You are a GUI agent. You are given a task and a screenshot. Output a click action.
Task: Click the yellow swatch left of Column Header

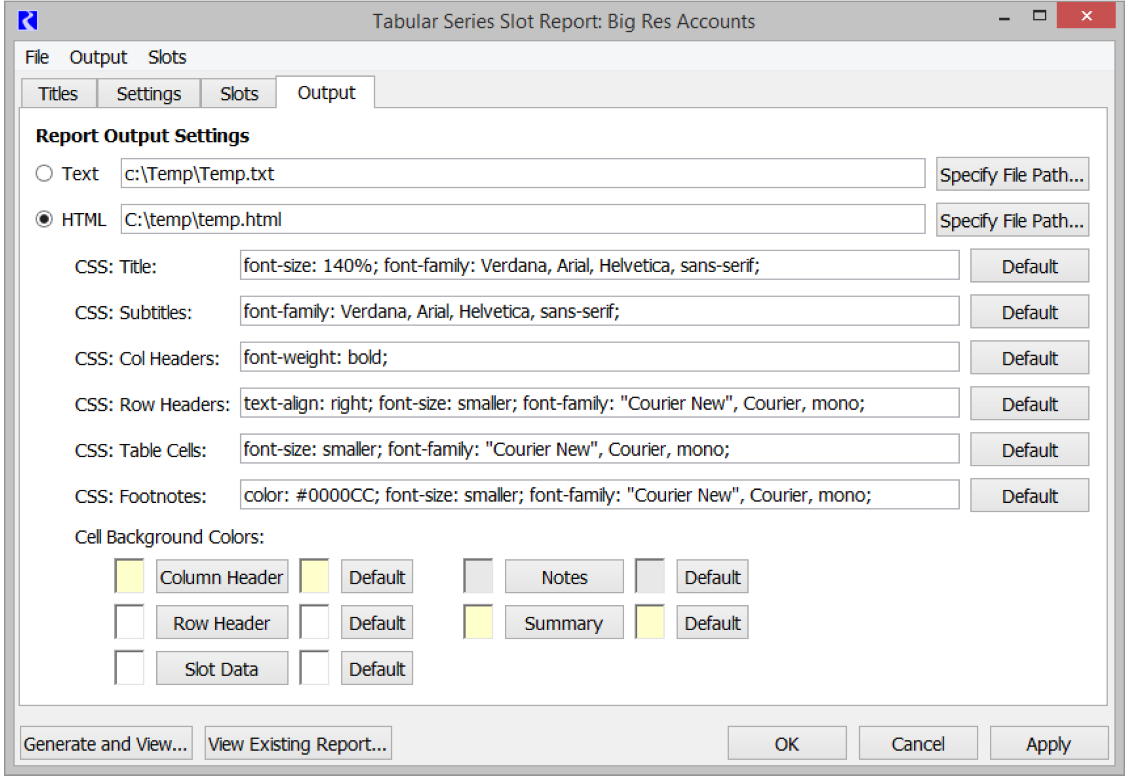pos(129,577)
